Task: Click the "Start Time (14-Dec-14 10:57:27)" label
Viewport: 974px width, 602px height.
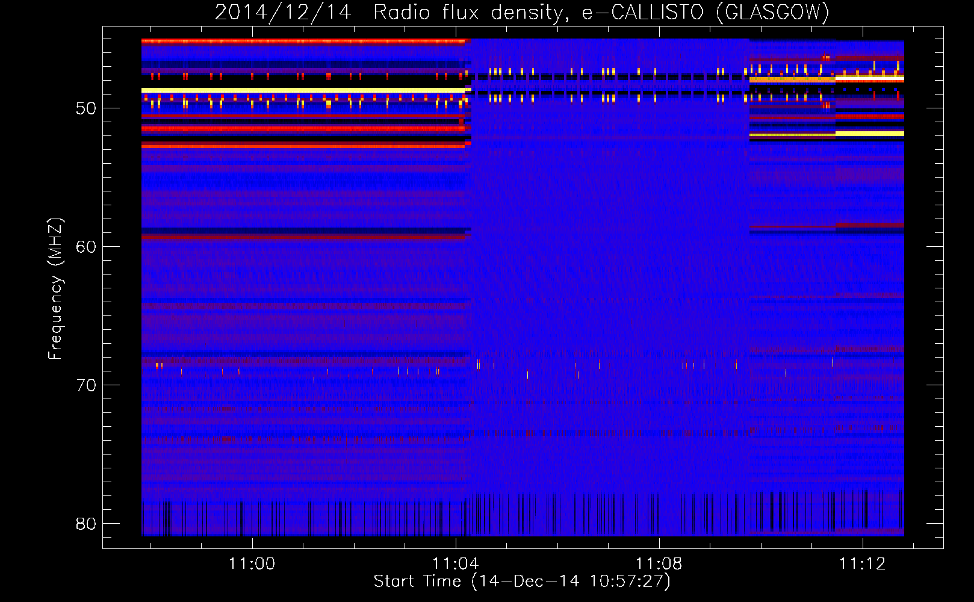Action: point(522,582)
